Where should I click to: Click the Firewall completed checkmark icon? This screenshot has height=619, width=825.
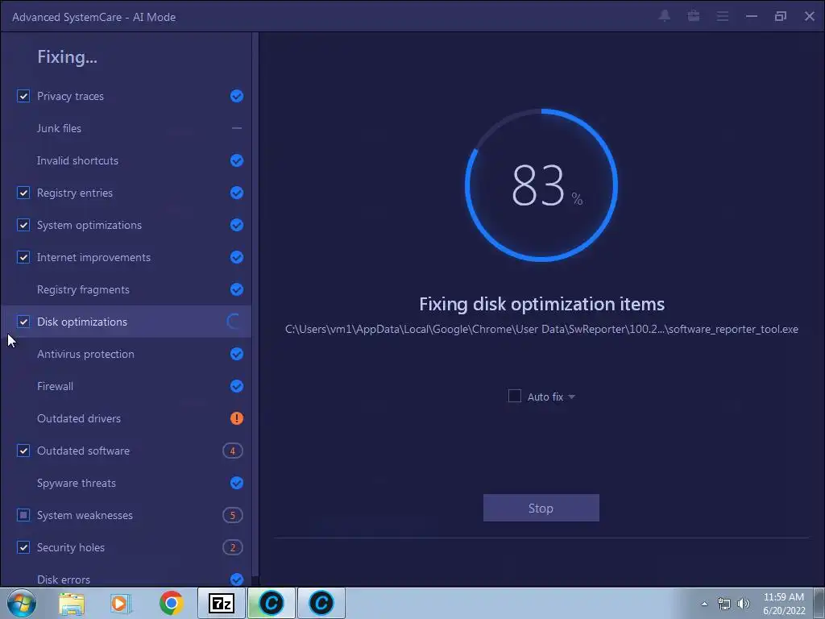point(237,386)
